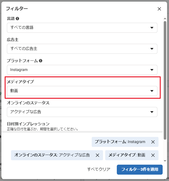This screenshot has height=181, width=169.
Task: Expand the 動画 media type dropdown
Action: tap(82, 91)
